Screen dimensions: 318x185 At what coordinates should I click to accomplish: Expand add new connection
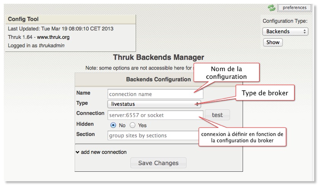(101, 152)
